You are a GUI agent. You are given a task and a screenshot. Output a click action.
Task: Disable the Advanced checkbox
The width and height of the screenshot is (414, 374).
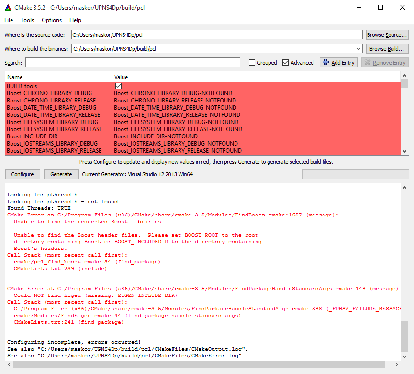(285, 63)
